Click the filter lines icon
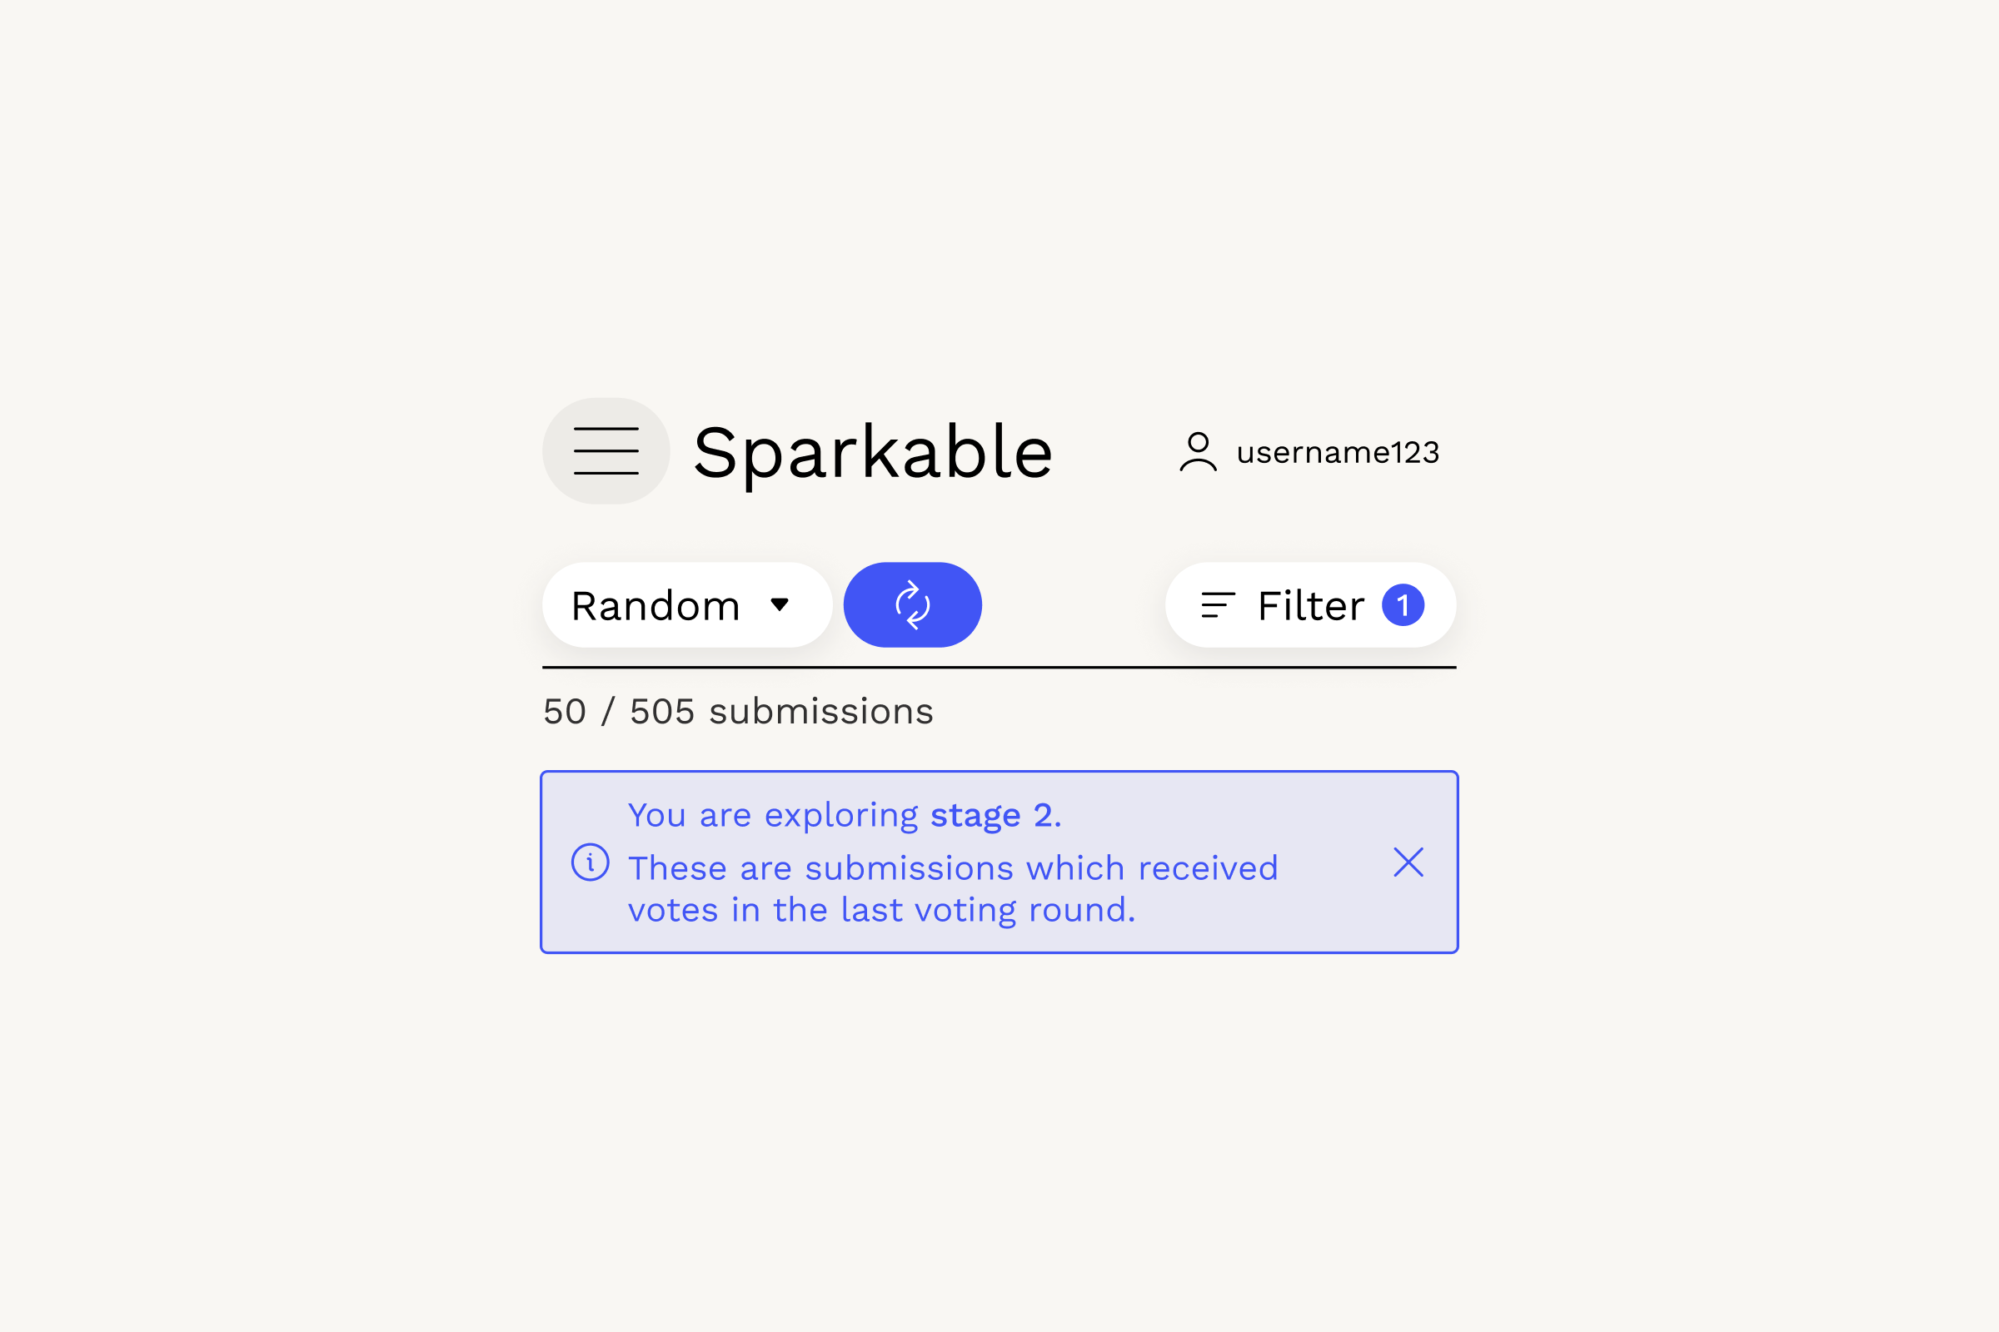Viewport: 1999px width, 1332px height. coord(1217,606)
